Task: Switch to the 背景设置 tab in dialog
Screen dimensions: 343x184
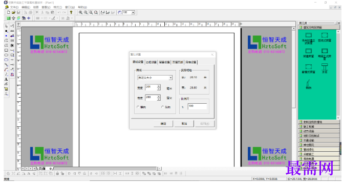Action: [x=164, y=62]
